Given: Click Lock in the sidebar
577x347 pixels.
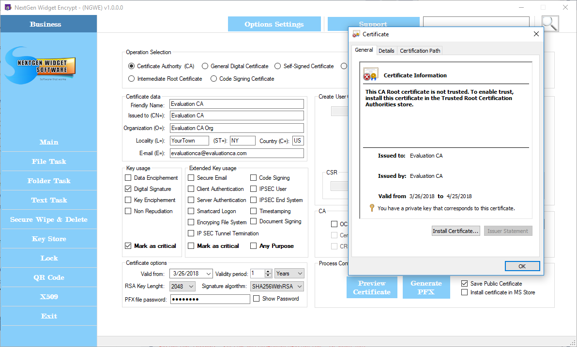Looking at the screenshot, I should (49, 258).
